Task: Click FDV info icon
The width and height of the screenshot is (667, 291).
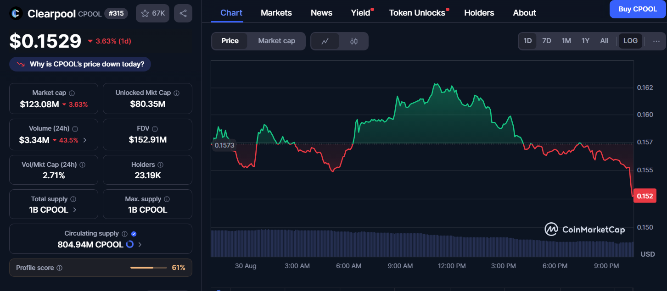Action: tap(155, 129)
